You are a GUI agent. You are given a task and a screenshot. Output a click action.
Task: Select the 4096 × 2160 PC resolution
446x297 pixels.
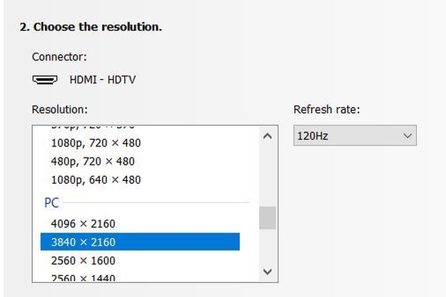[x=83, y=224]
